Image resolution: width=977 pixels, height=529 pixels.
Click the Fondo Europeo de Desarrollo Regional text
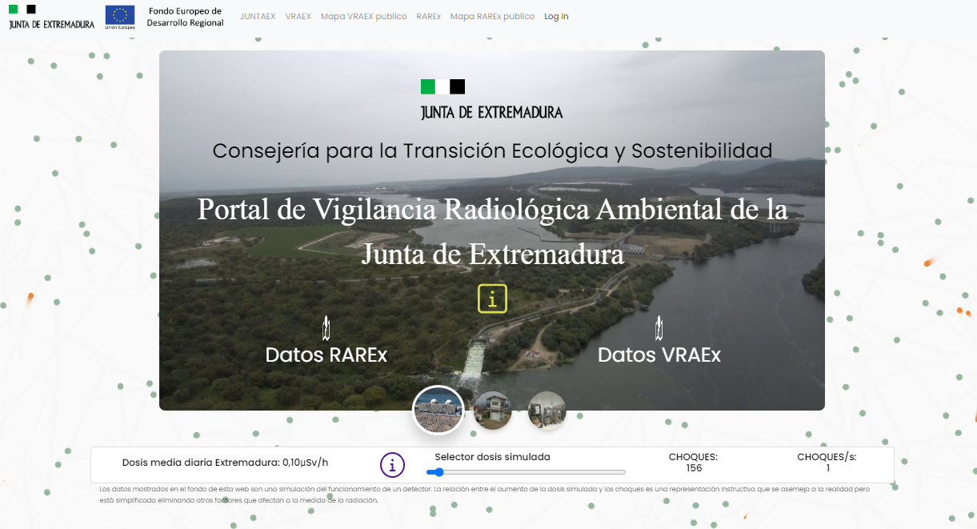pos(186,17)
